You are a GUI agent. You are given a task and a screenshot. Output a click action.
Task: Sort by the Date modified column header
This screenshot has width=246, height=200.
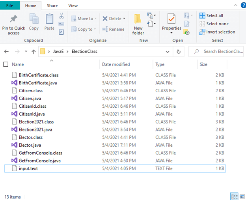click(116, 64)
